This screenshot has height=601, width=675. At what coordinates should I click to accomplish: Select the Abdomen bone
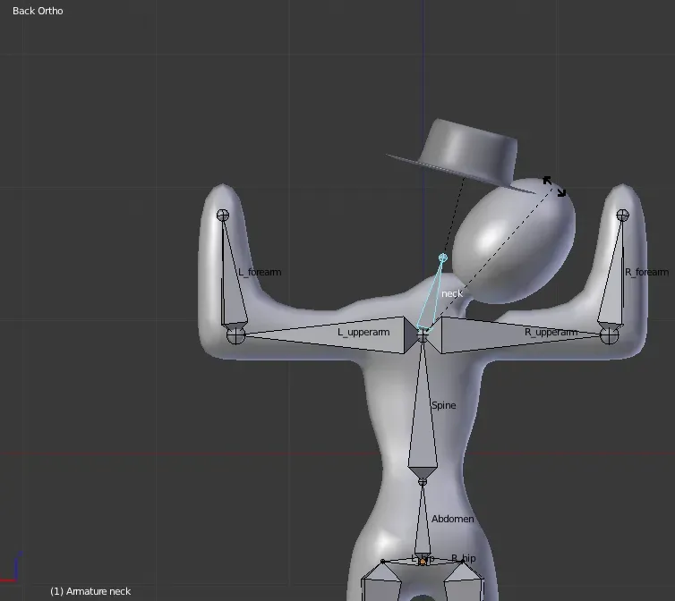(x=423, y=521)
